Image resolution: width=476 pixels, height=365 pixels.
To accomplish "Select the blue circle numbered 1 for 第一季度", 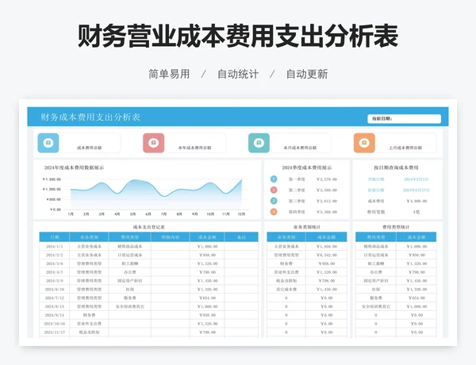I will 274,179.
